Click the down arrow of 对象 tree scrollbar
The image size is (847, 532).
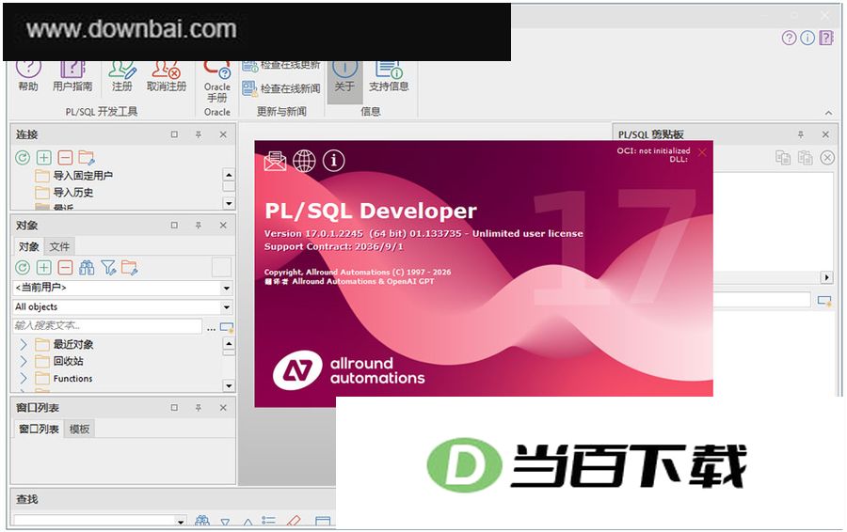click(x=229, y=385)
